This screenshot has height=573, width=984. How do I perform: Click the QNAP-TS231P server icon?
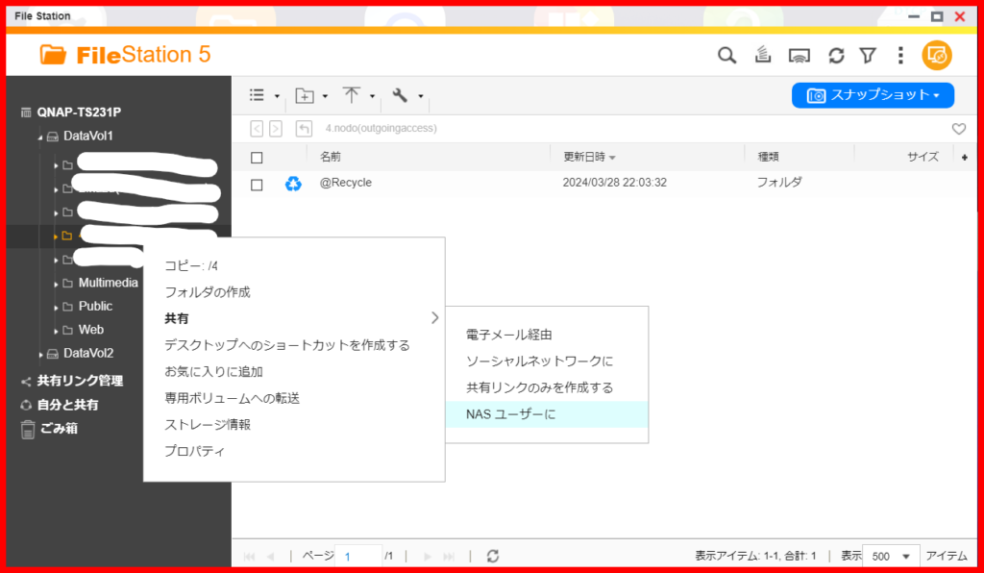click(26, 113)
